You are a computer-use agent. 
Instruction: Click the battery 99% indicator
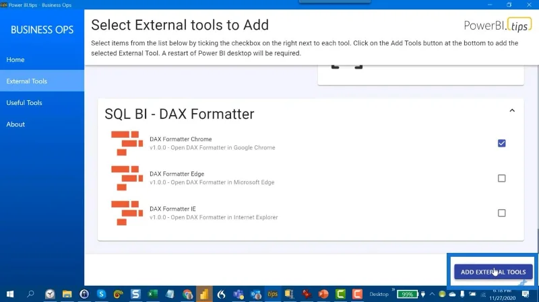(408, 294)
